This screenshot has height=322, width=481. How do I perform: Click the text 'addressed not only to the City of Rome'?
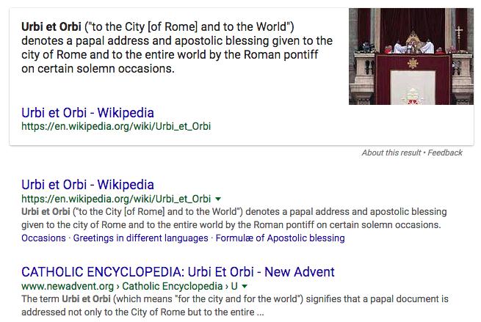(x=103, y=312)
